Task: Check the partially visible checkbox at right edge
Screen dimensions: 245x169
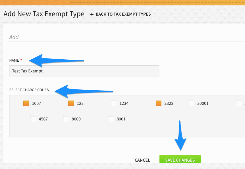Action: (239, 103)
